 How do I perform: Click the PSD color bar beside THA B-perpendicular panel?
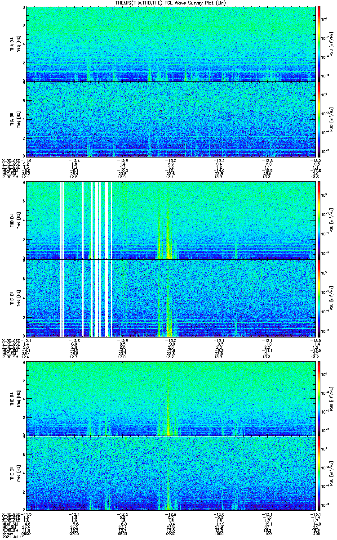pyautogui.click(x=319, y=44)
